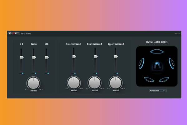The height and width of the screenshot is (125, 187).
Task: Open the Atmos Start preset dropdown
Action: point(158,91)
